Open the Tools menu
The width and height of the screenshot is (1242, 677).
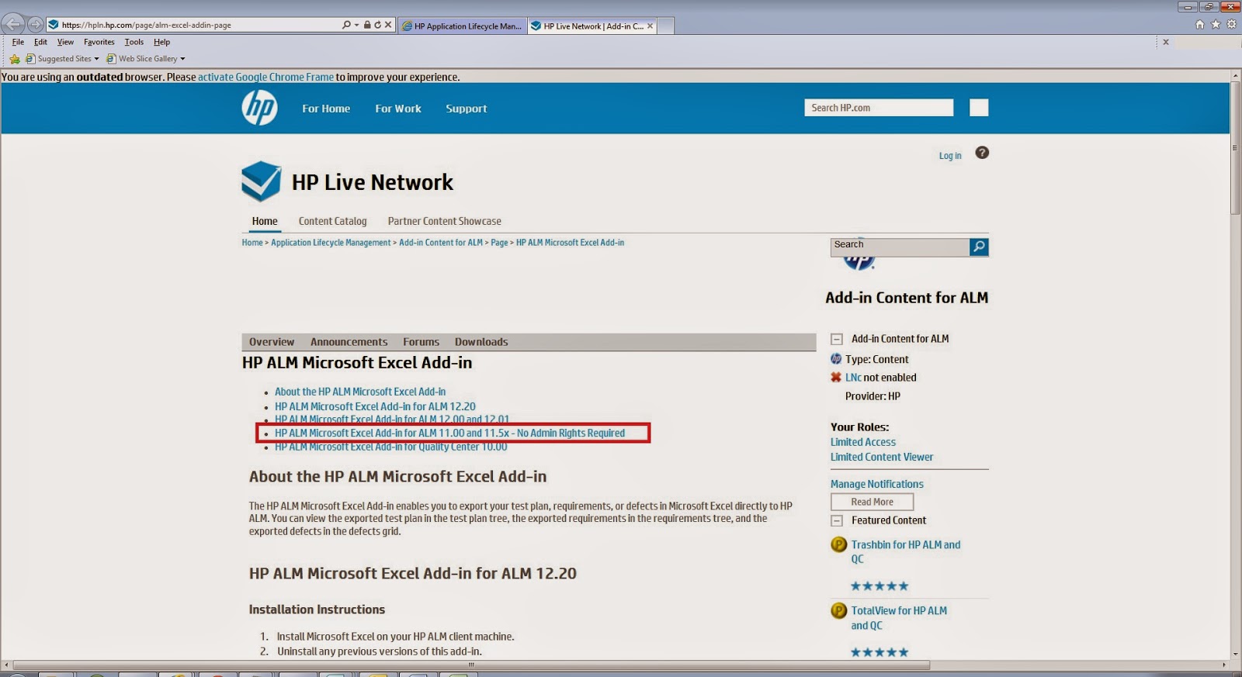(x=134, y=42)
